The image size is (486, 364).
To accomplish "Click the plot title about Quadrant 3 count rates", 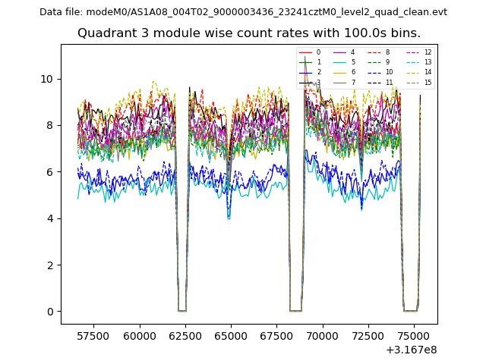I will point(249,33).
